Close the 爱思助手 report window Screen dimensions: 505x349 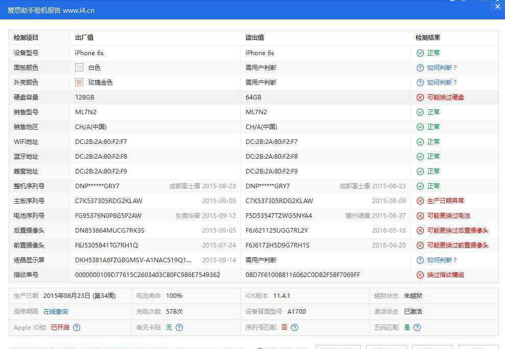(497, 7)
